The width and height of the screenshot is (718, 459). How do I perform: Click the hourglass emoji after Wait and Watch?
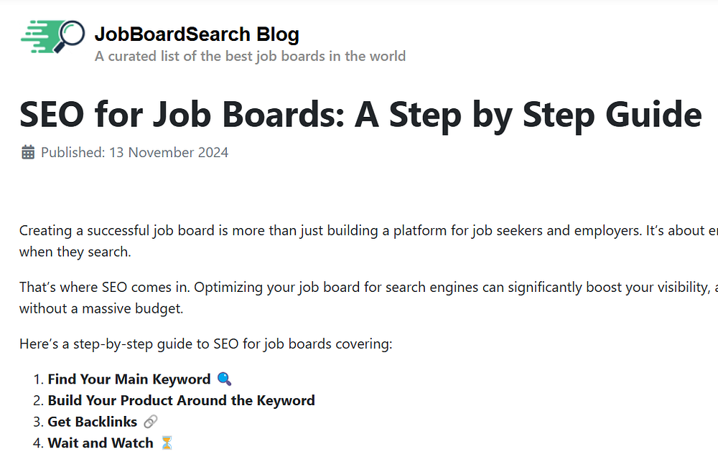167,443
